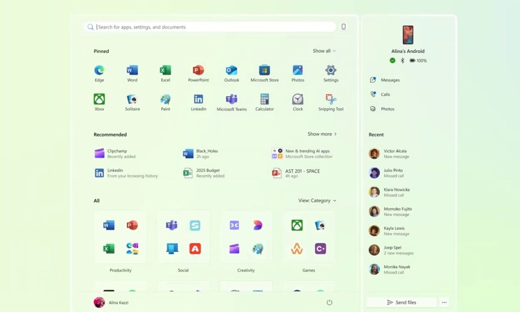Image resolution: width=520 pixels, height=312 pixels.
Task: Open Xbox in Games category
Action: [x=297, y=226]
